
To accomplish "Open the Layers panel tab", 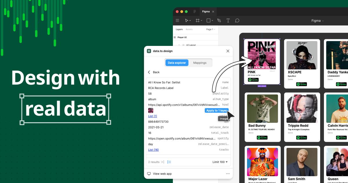I will 179,29.
